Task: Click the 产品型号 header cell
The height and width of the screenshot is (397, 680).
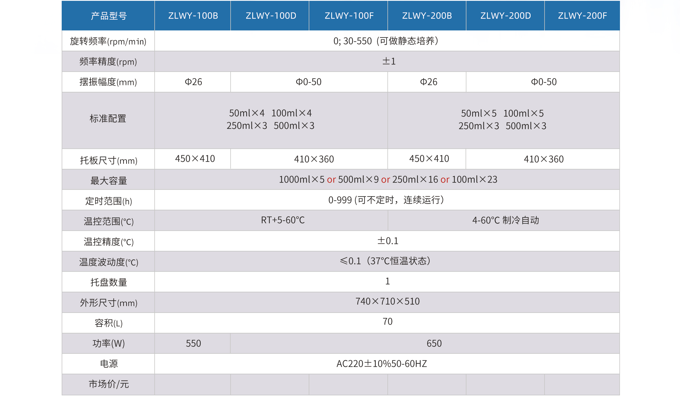Action: point(109,16)
